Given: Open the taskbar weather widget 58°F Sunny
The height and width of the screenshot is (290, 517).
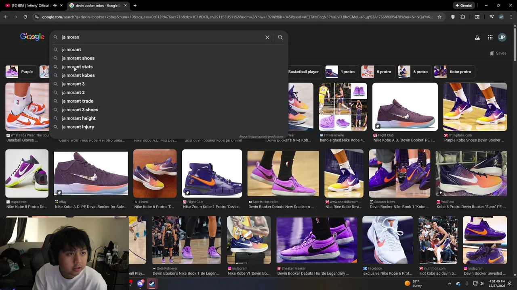Looking at the screenshot, I should (413, 284).
